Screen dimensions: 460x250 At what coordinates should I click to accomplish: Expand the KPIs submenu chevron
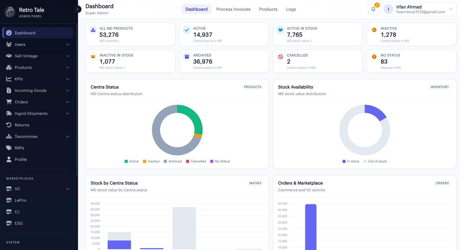click(68, 79)
